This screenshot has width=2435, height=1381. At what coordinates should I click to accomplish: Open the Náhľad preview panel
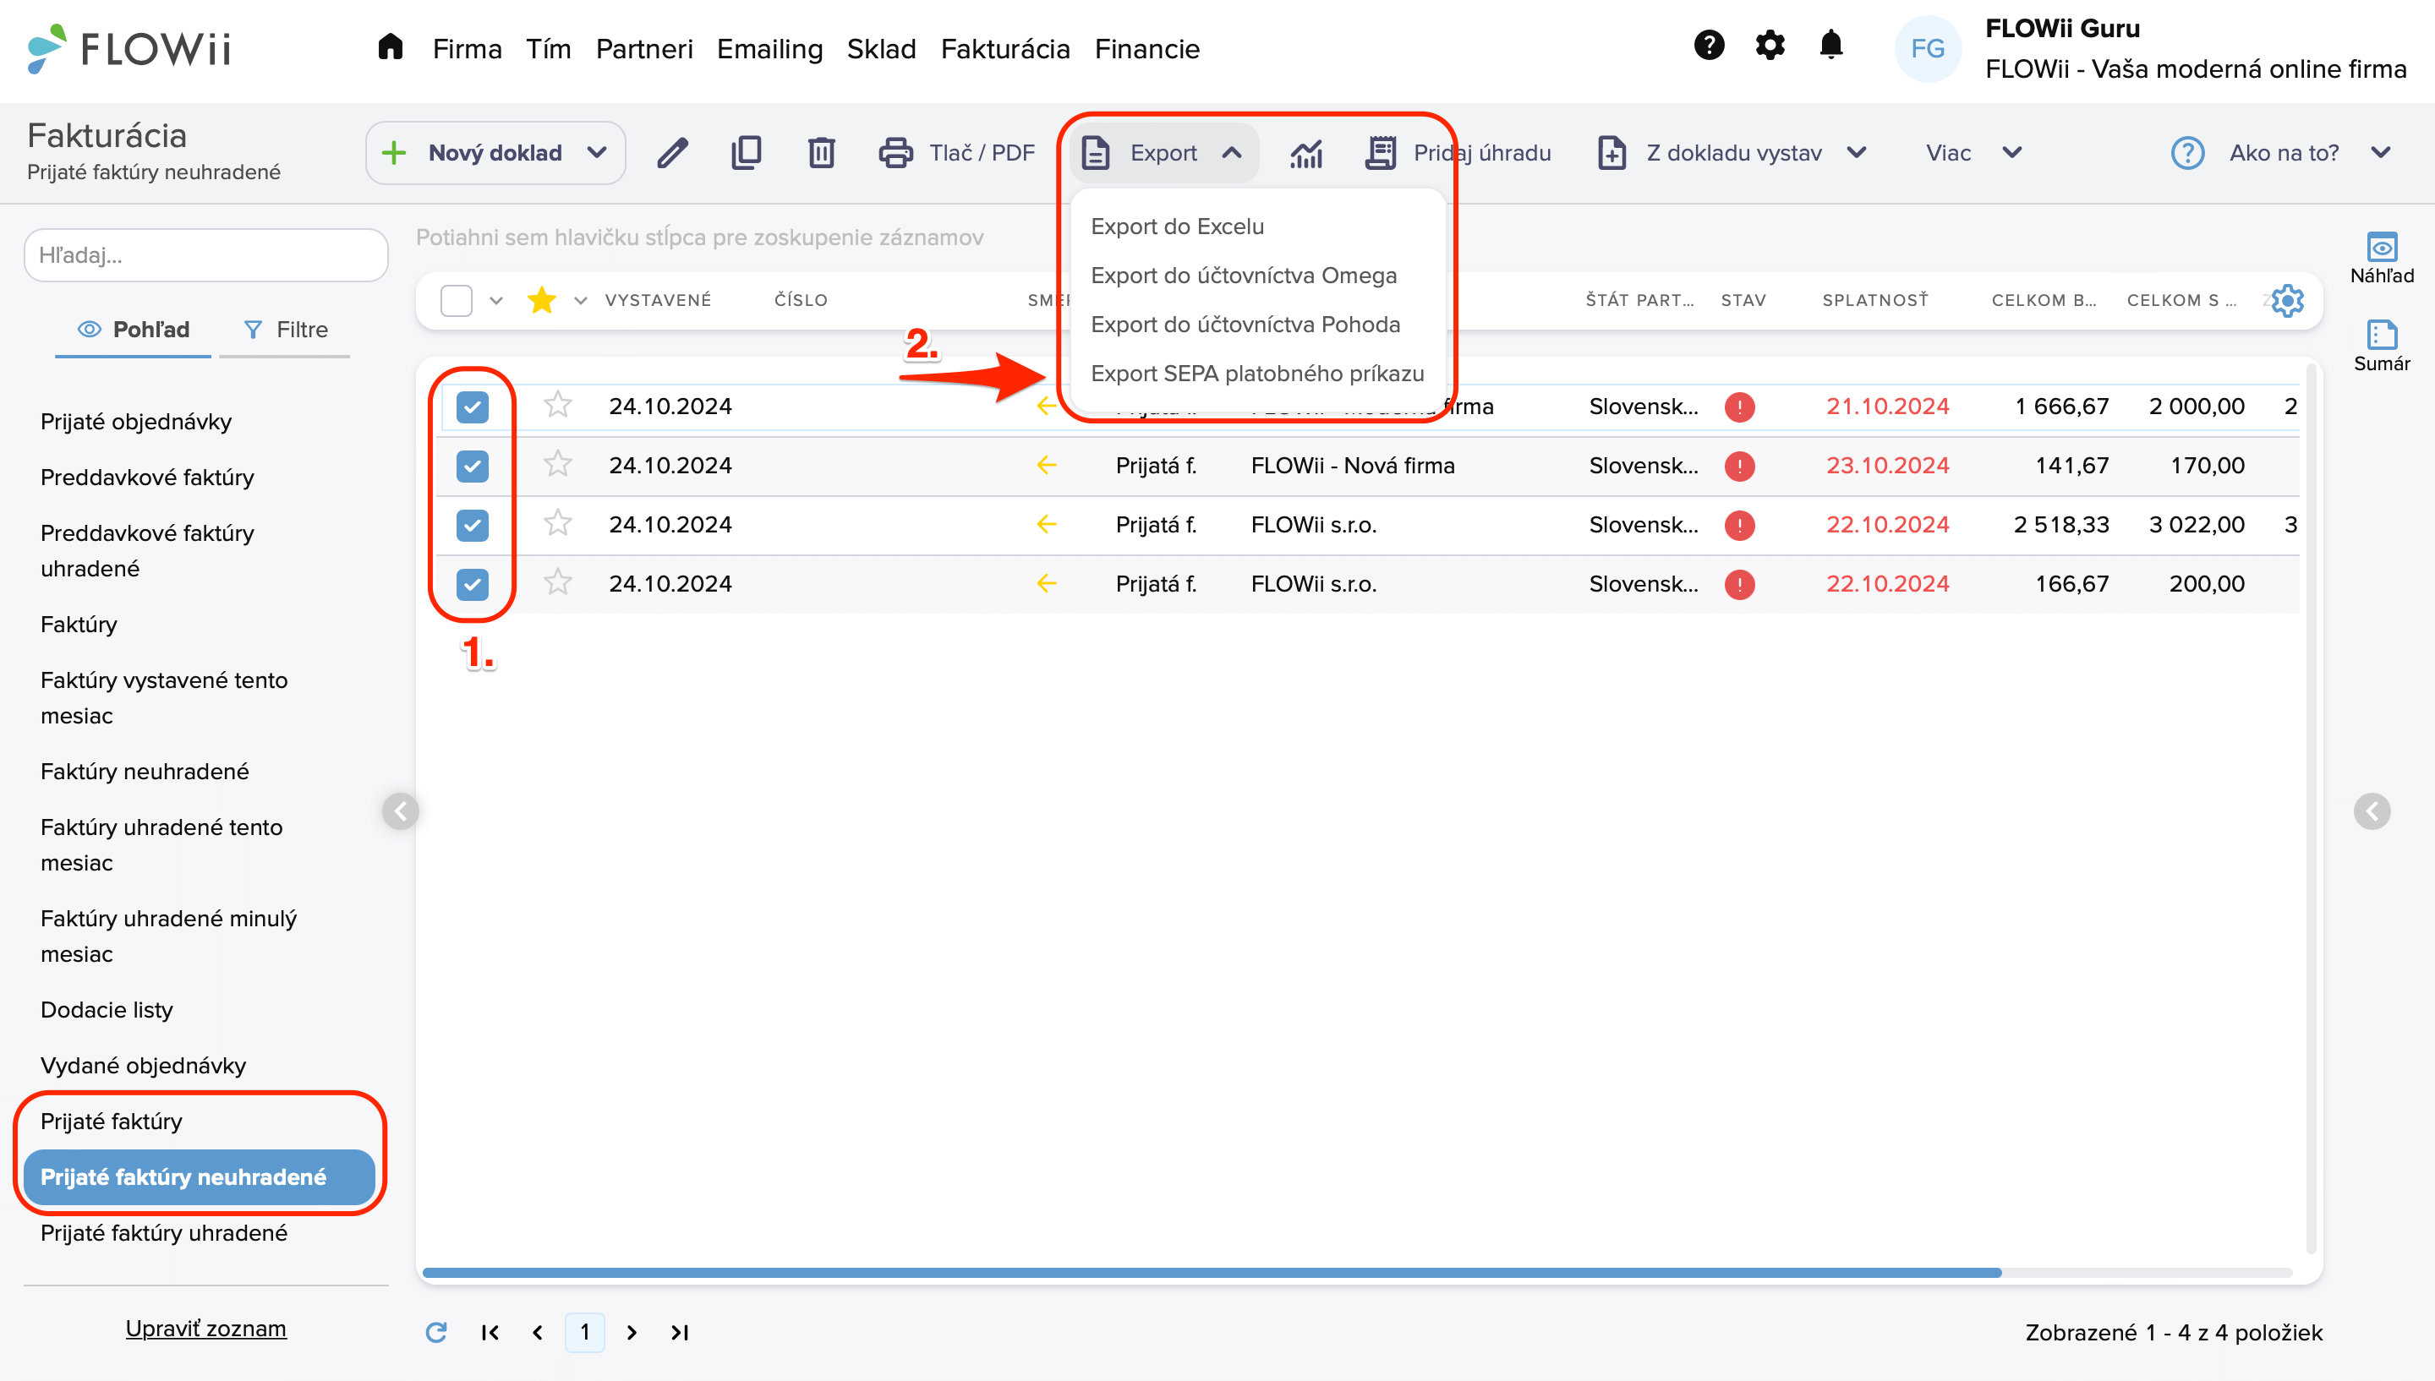2381,258
